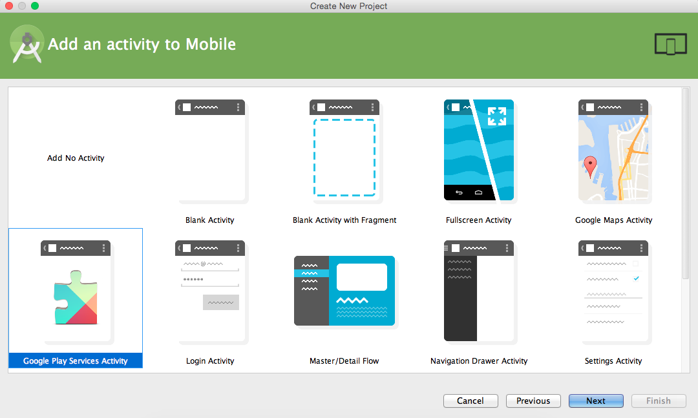The width and height of the screenshot is (698, 418).
Task: Click the phone and tablet device icon
Action: click(x=670, y=44)
